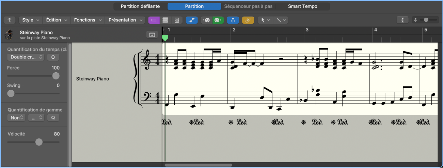
Task: Open the pointer tool menu
Action: [265, 20]
